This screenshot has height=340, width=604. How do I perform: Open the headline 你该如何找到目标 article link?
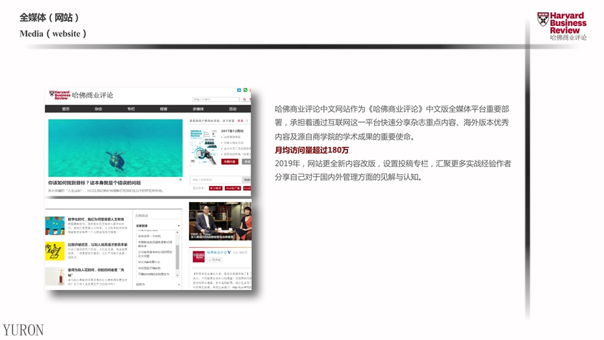pyautogui.click(x=94, y=183)
